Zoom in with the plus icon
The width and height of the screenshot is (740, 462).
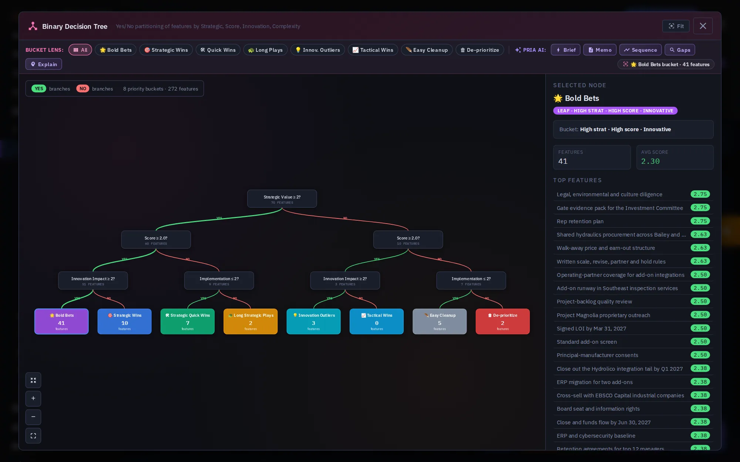pos(33,398)
